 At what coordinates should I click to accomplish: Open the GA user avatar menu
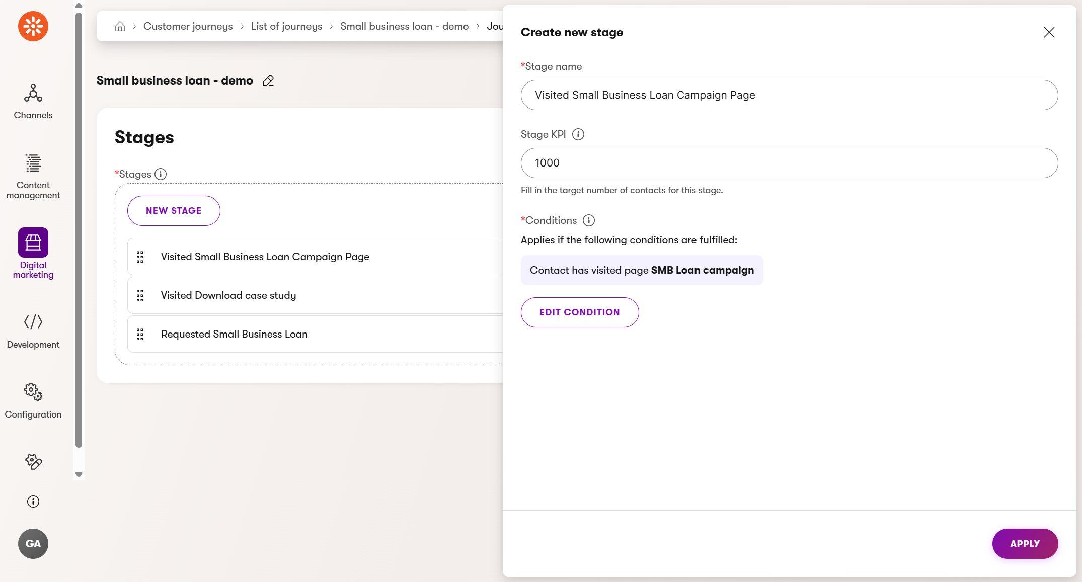(33, 543)
